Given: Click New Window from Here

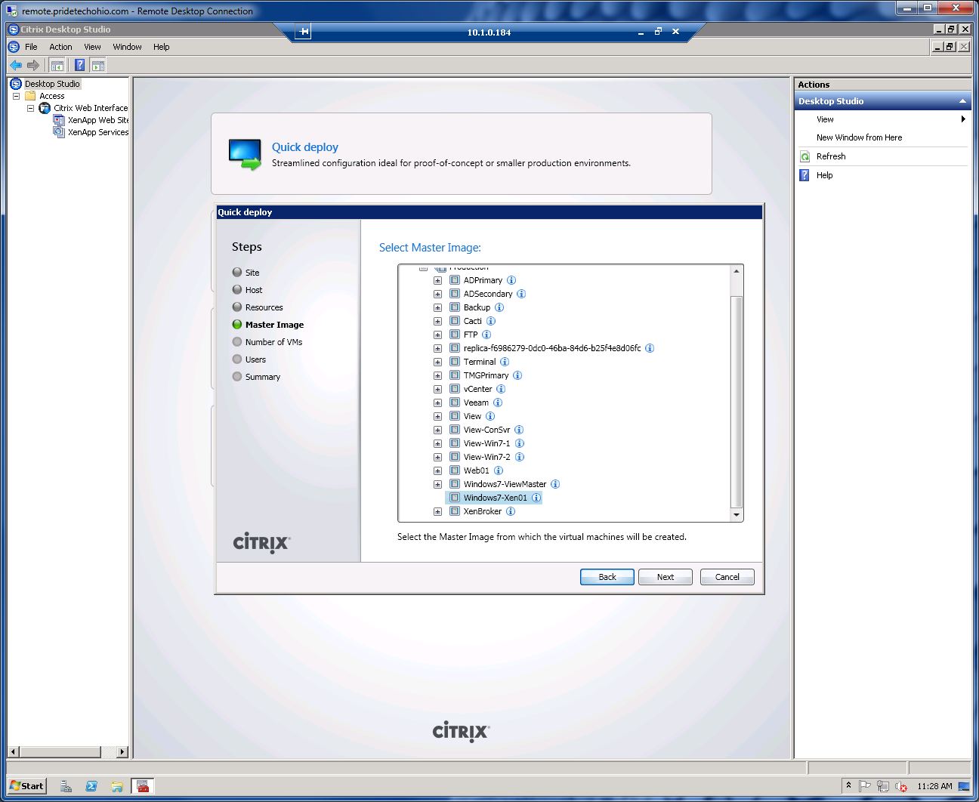Looking at the screenshot, I should tap(859, 137).
